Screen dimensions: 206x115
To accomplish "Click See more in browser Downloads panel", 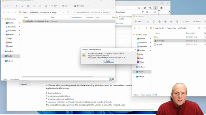I will point(119,23).
